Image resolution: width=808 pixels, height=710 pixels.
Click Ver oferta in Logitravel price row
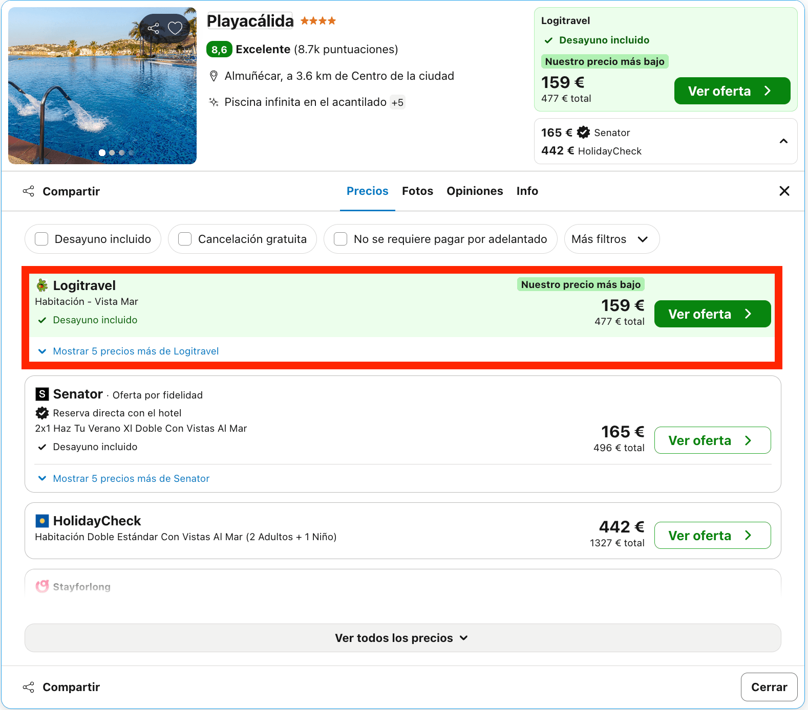pos(712,314)
